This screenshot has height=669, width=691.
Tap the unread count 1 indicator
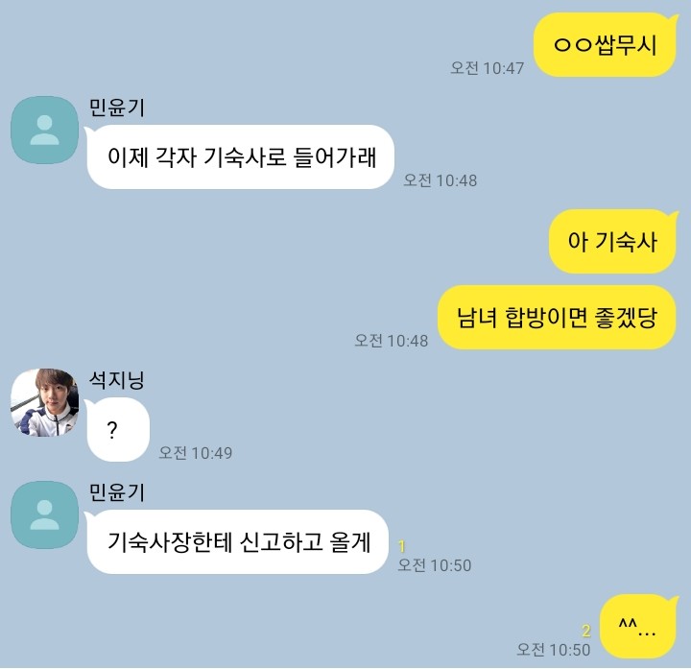pyautogui.click(x=401, y=546)
